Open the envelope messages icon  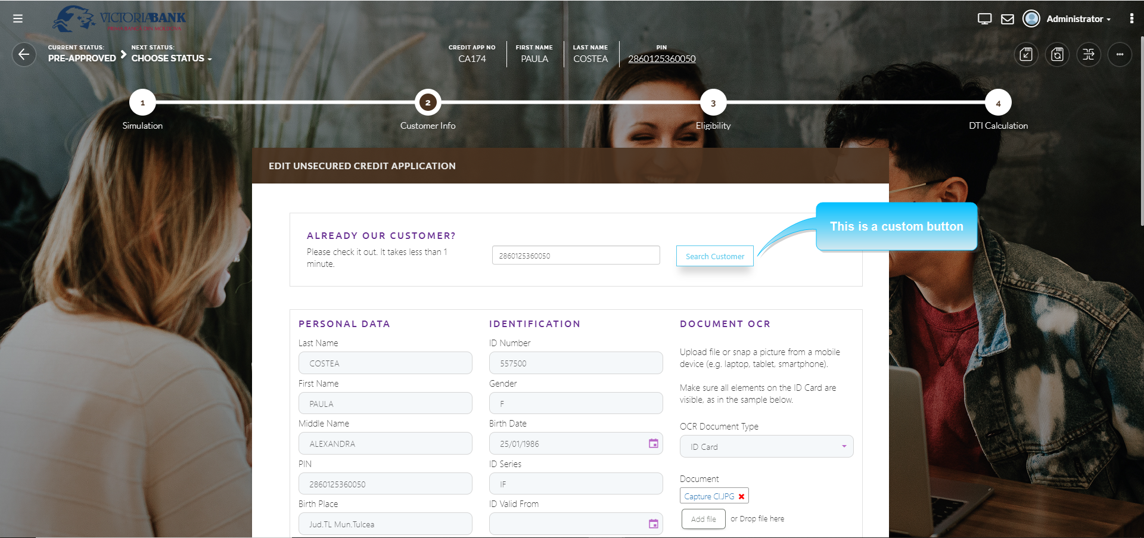[1007, 19]
